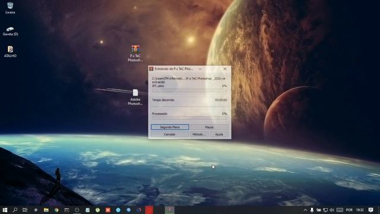This screenshot has width=380, height=214.
Task: Select the ATALHO desktop shortcut
Action: [10, 52]
